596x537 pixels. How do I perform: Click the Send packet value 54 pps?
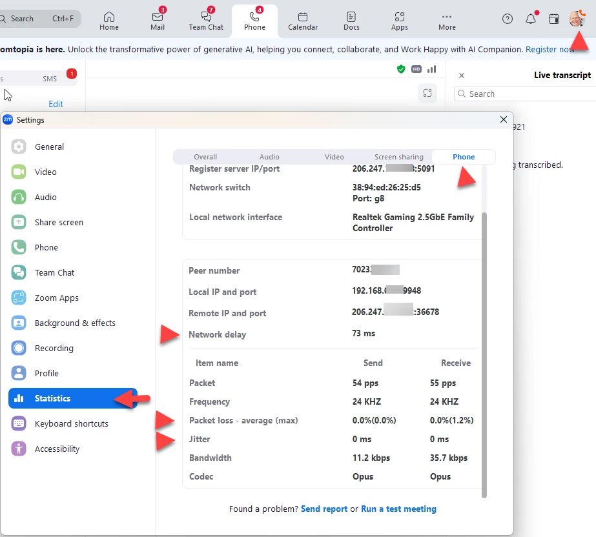click(x=365, y=383)
